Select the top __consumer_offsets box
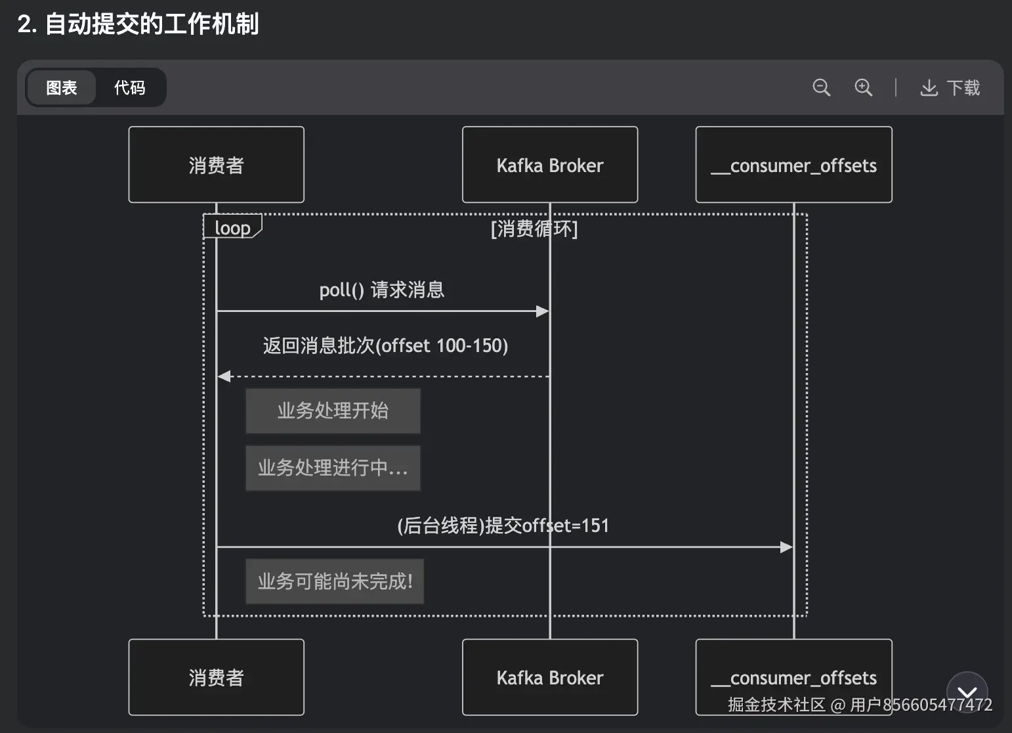1012x733 pixels. (x=794, y=165)
